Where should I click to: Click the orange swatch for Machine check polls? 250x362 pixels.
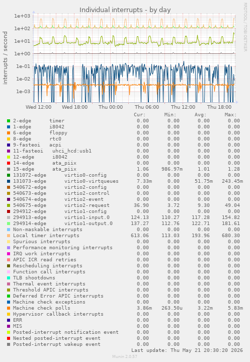click(x=9, y=308)
